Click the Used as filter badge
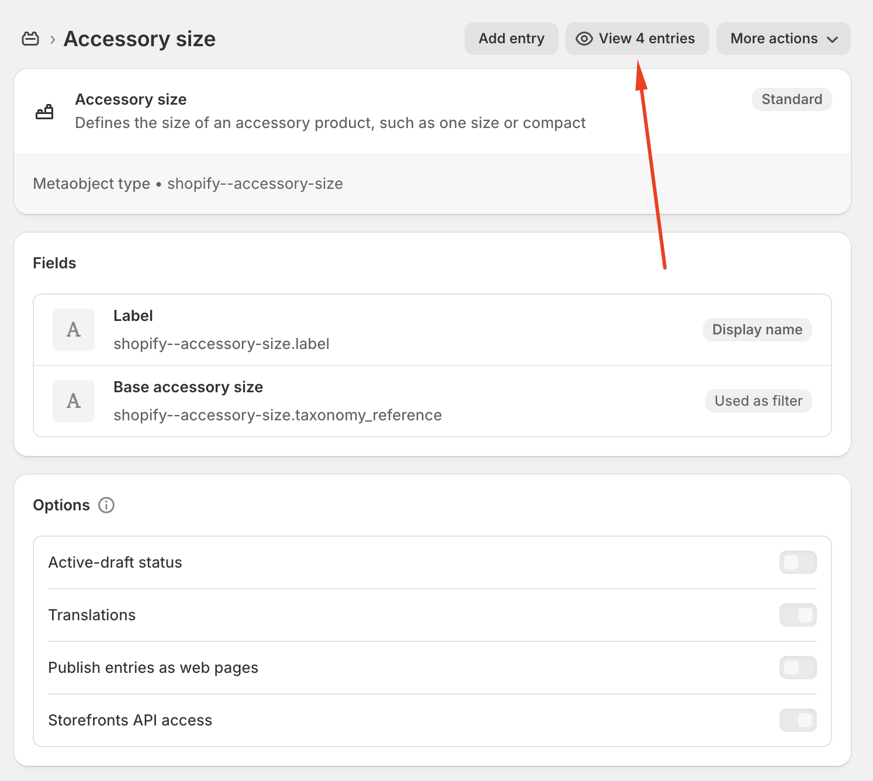 click(758, 401)
